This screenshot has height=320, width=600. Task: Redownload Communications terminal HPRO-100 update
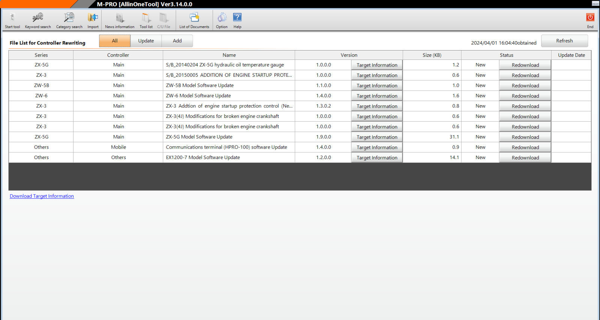click(525, 147)
